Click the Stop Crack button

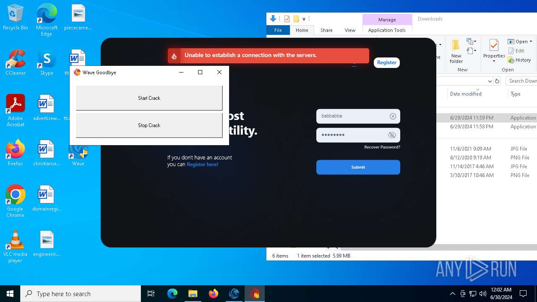149,125
